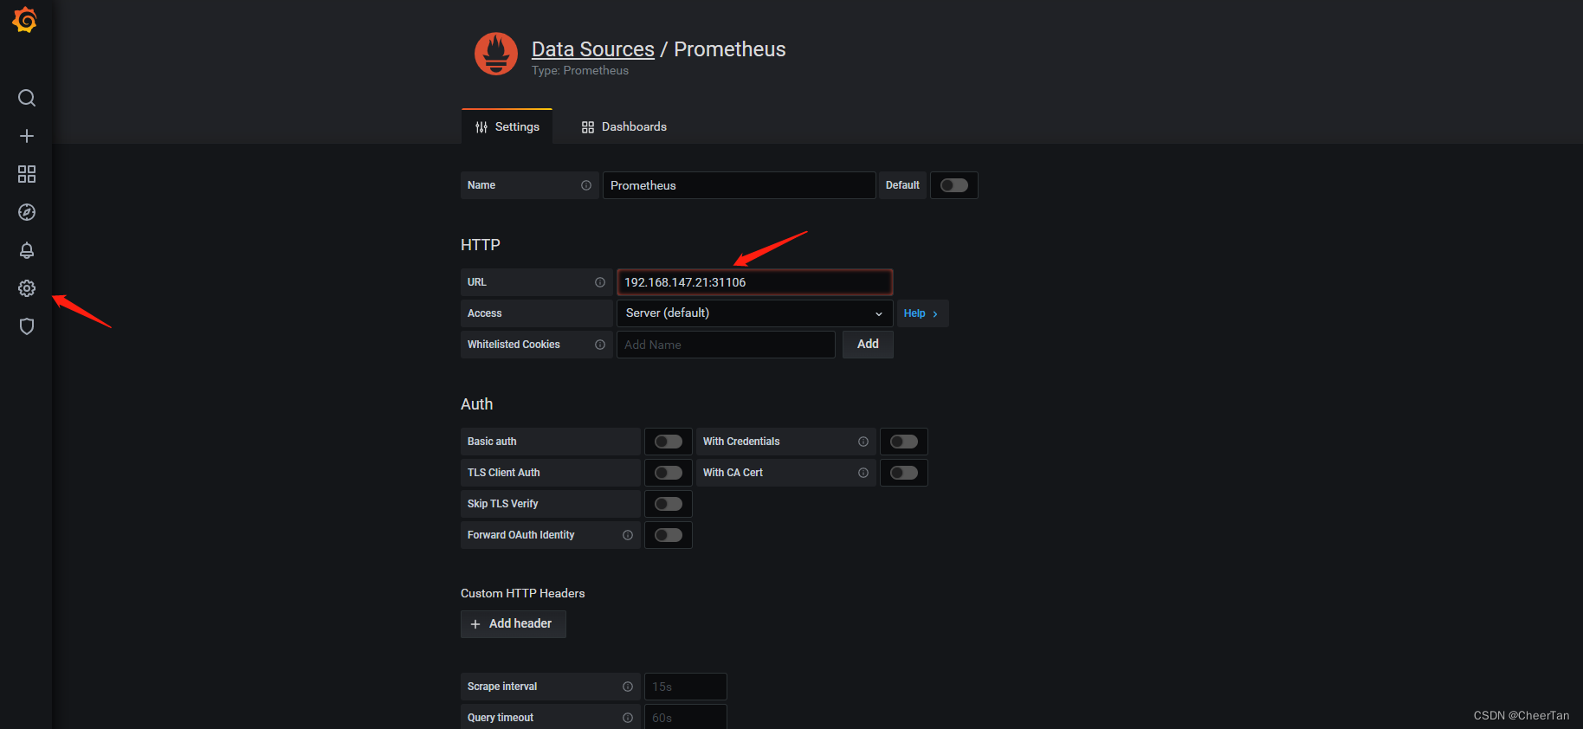This screenshot has width=1583, height=729.
Task: Open the Explore compass icon in sidebar
Action: pos(27,212)
